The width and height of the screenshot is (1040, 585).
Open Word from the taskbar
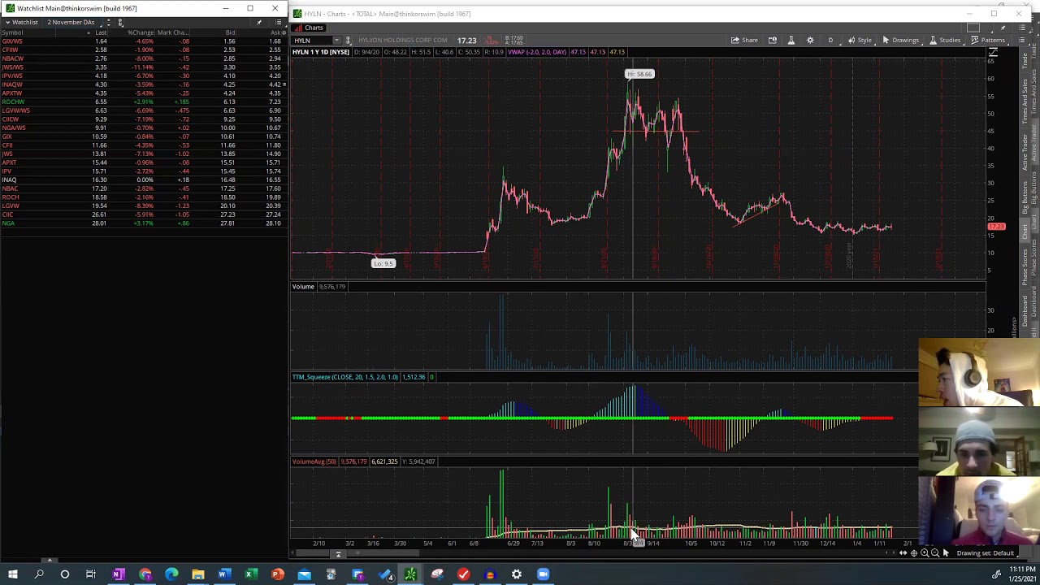[x=224, y=574]
